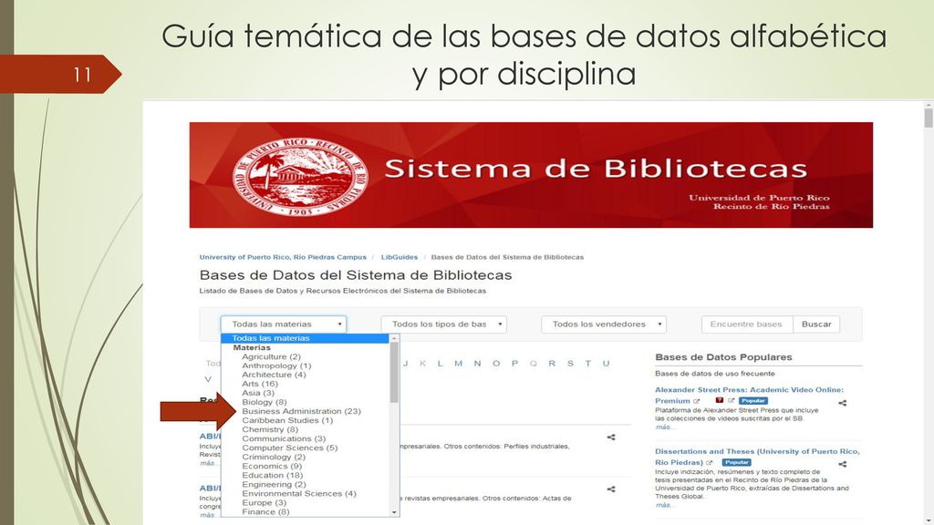Select Education (18) subject

tap(272, 475)
